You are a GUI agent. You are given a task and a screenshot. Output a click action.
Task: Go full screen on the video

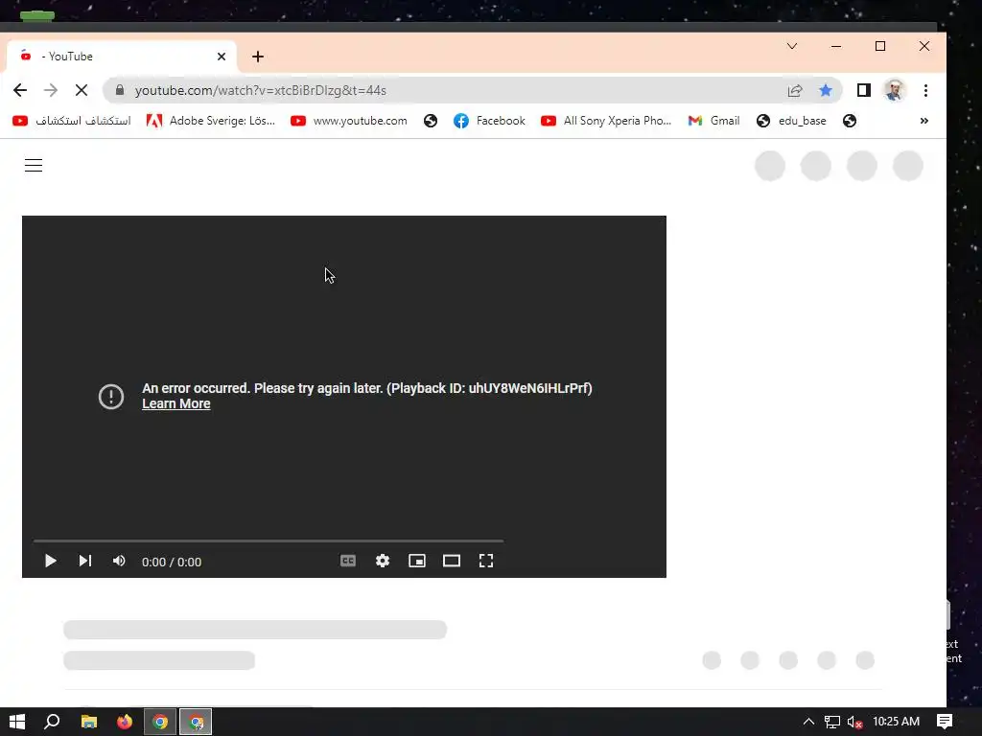pyautogui.click(x=486, y=561)
